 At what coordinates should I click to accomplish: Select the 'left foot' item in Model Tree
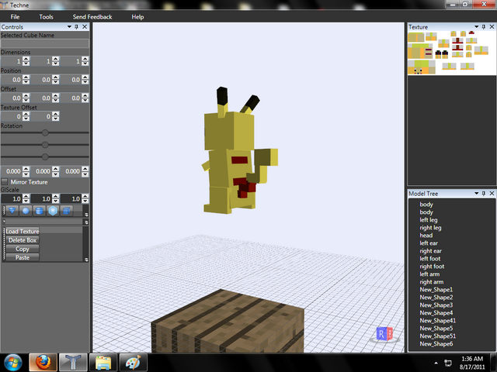(x=430, y=259)
